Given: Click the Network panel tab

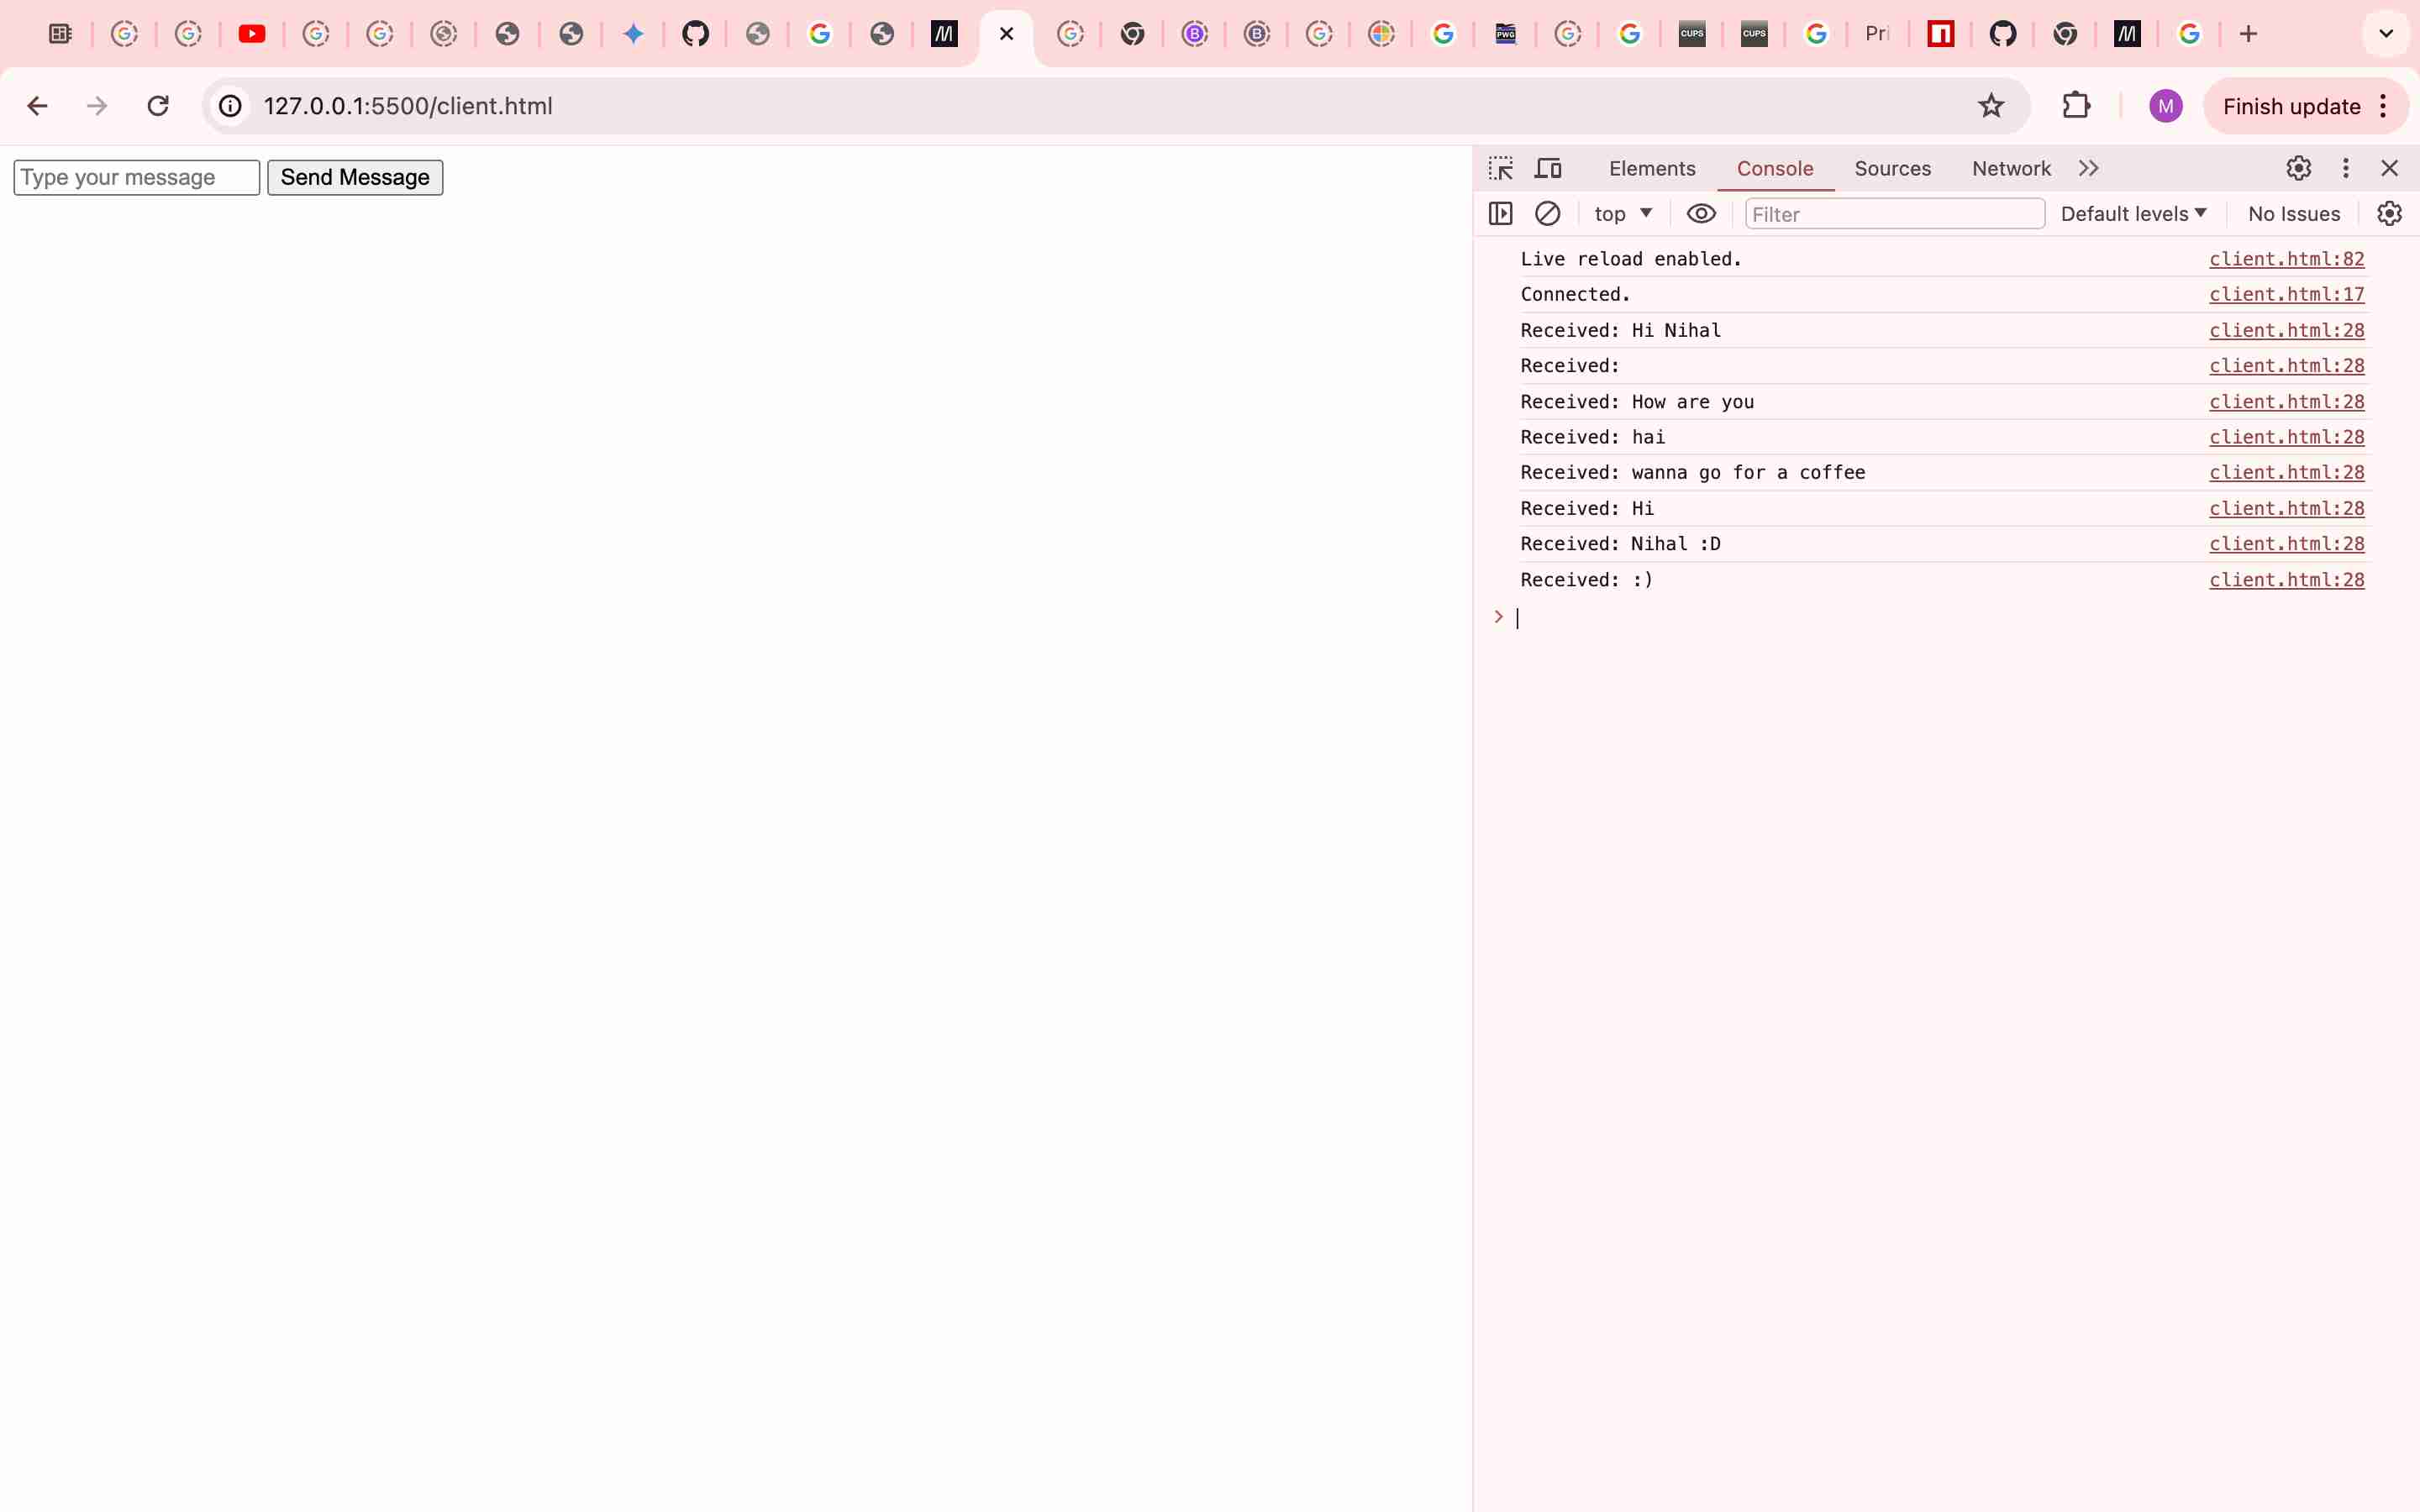Looking at the screenshot, I should [2012, 167].
